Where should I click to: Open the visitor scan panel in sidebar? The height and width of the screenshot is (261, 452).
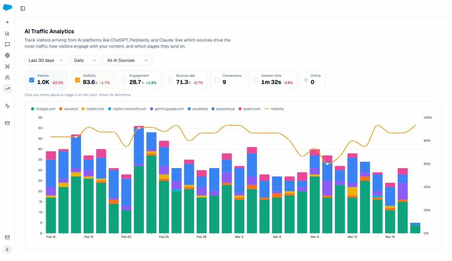tap(7, 66)
